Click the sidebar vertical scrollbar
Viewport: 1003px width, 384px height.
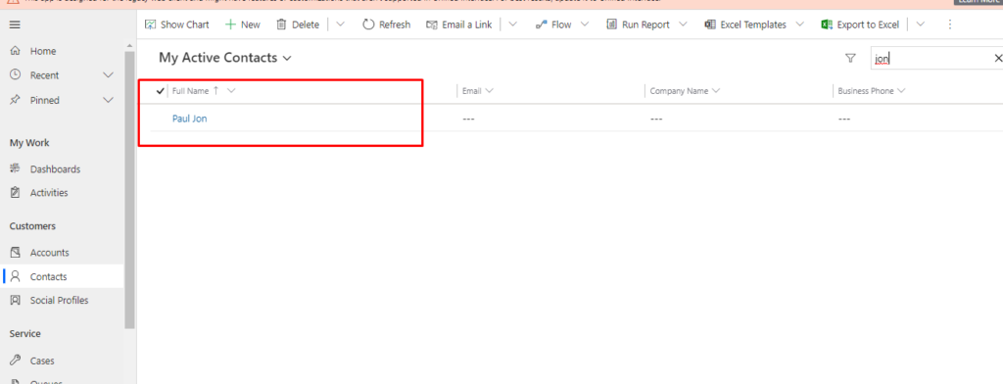(x=130, y=189)
